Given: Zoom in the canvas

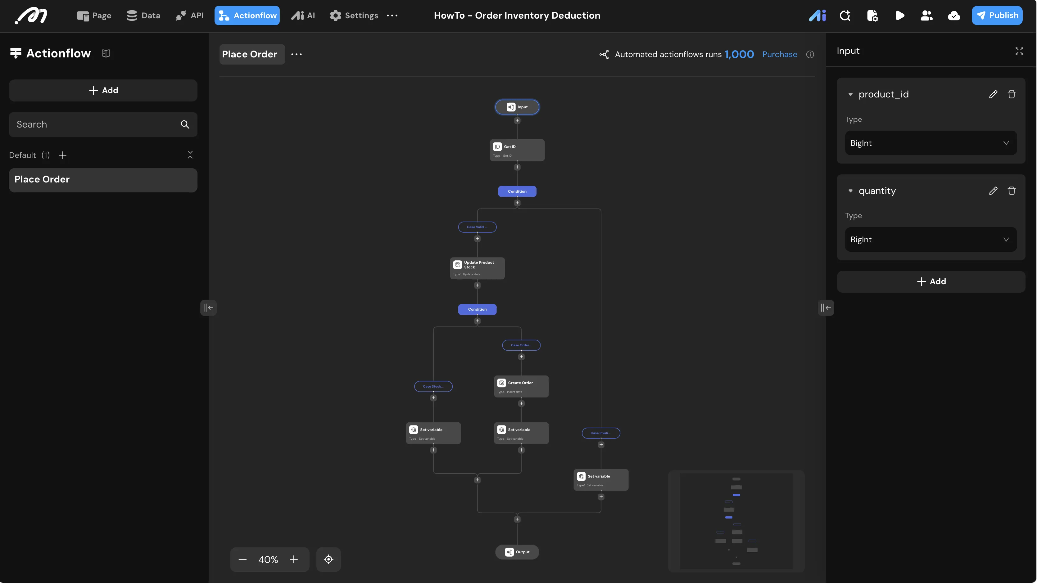Looking at the screenshot, I should tap(294, 560).
